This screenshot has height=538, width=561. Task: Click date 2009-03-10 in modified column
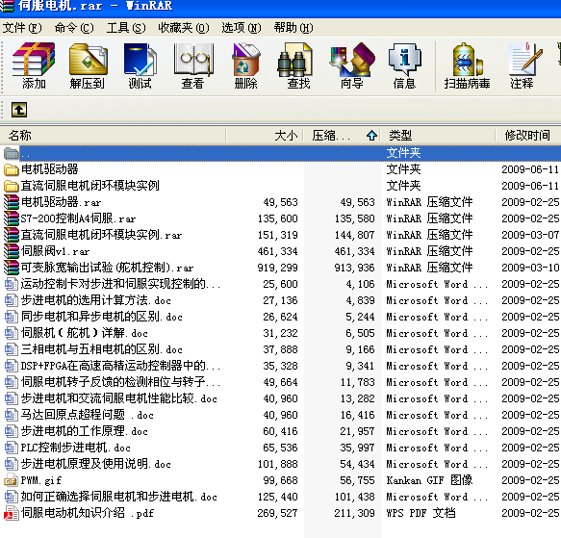point(530,268)
